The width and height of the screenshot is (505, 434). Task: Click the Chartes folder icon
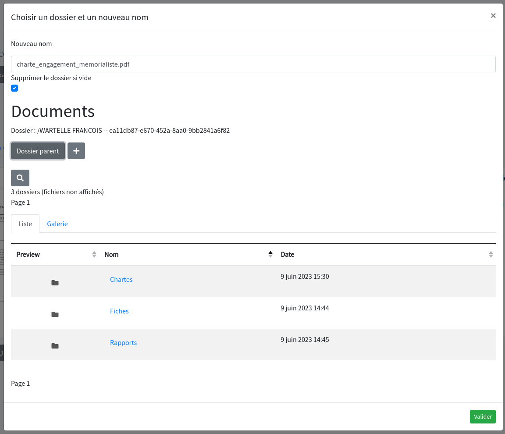pos(55,283)
